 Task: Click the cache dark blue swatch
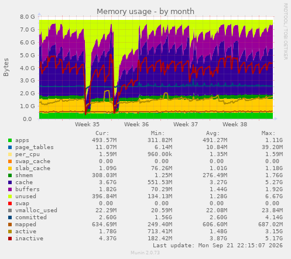[x=10, y=182]
